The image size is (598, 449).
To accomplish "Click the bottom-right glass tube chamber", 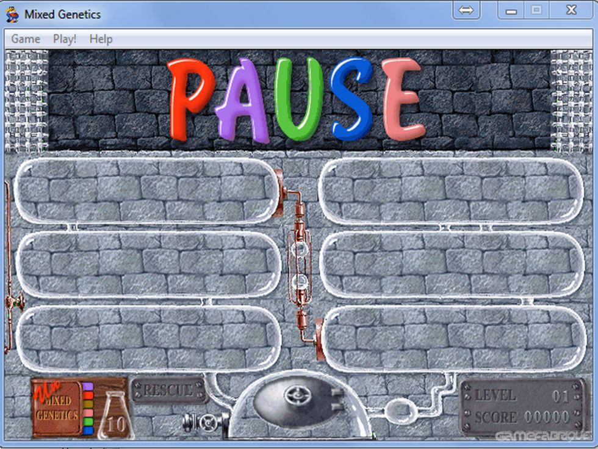I will point(453,338).
